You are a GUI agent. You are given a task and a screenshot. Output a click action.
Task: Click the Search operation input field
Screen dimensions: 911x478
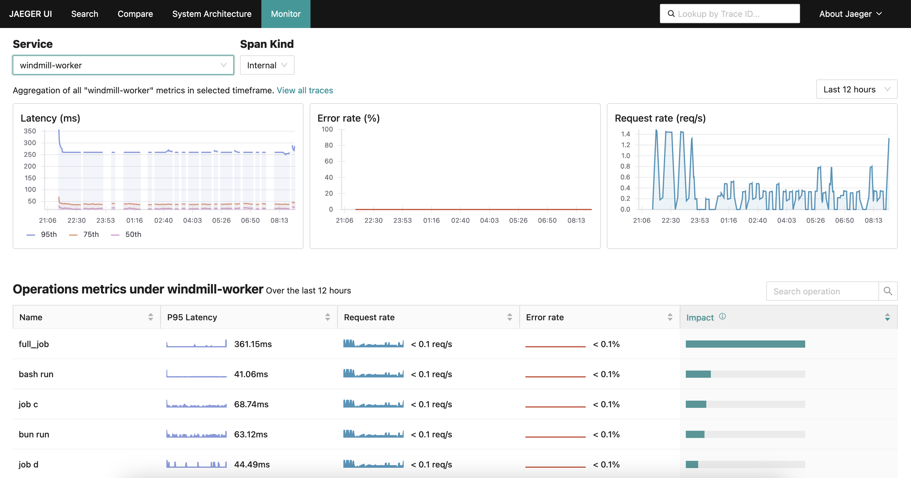click(822, 290)
